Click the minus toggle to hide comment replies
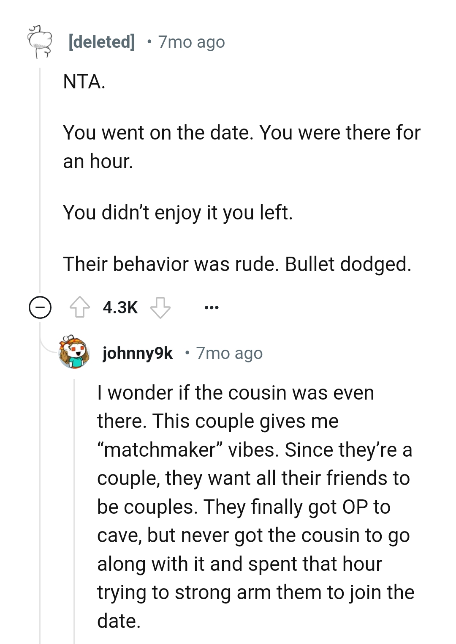This screenshot has height=644, width=456. [40, 307]
